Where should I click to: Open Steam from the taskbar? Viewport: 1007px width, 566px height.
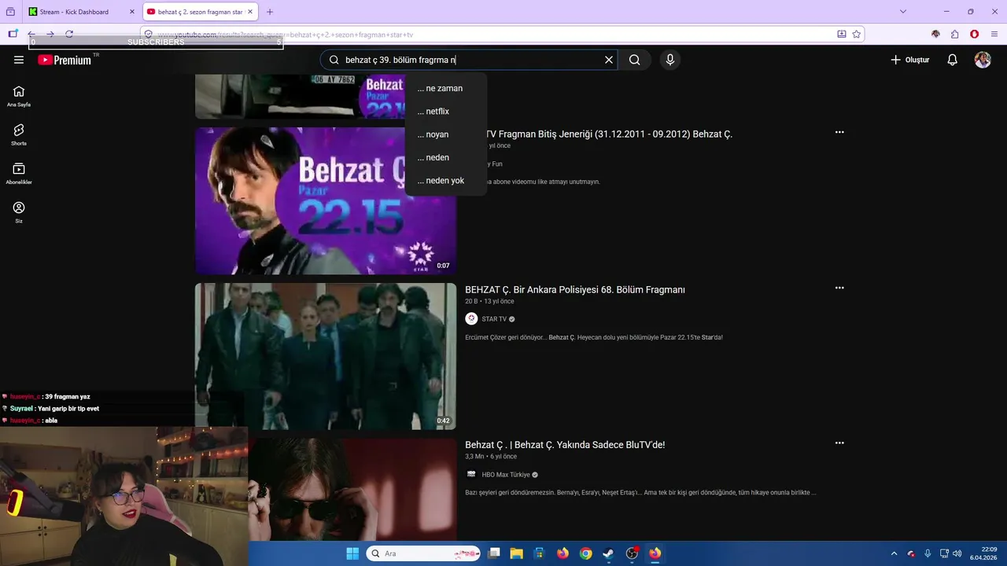[x=608, y=553]
